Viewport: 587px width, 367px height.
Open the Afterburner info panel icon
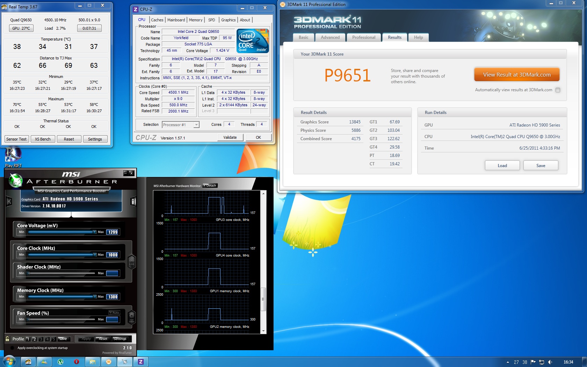point(133,201)
